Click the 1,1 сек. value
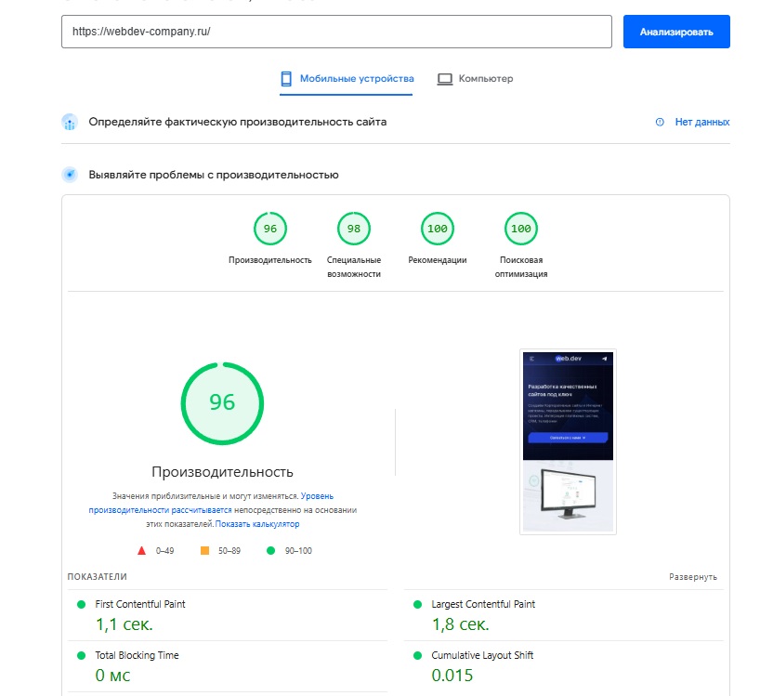This screenshot has height=696, width=773. pyautogui.click(x=124, y=624)
